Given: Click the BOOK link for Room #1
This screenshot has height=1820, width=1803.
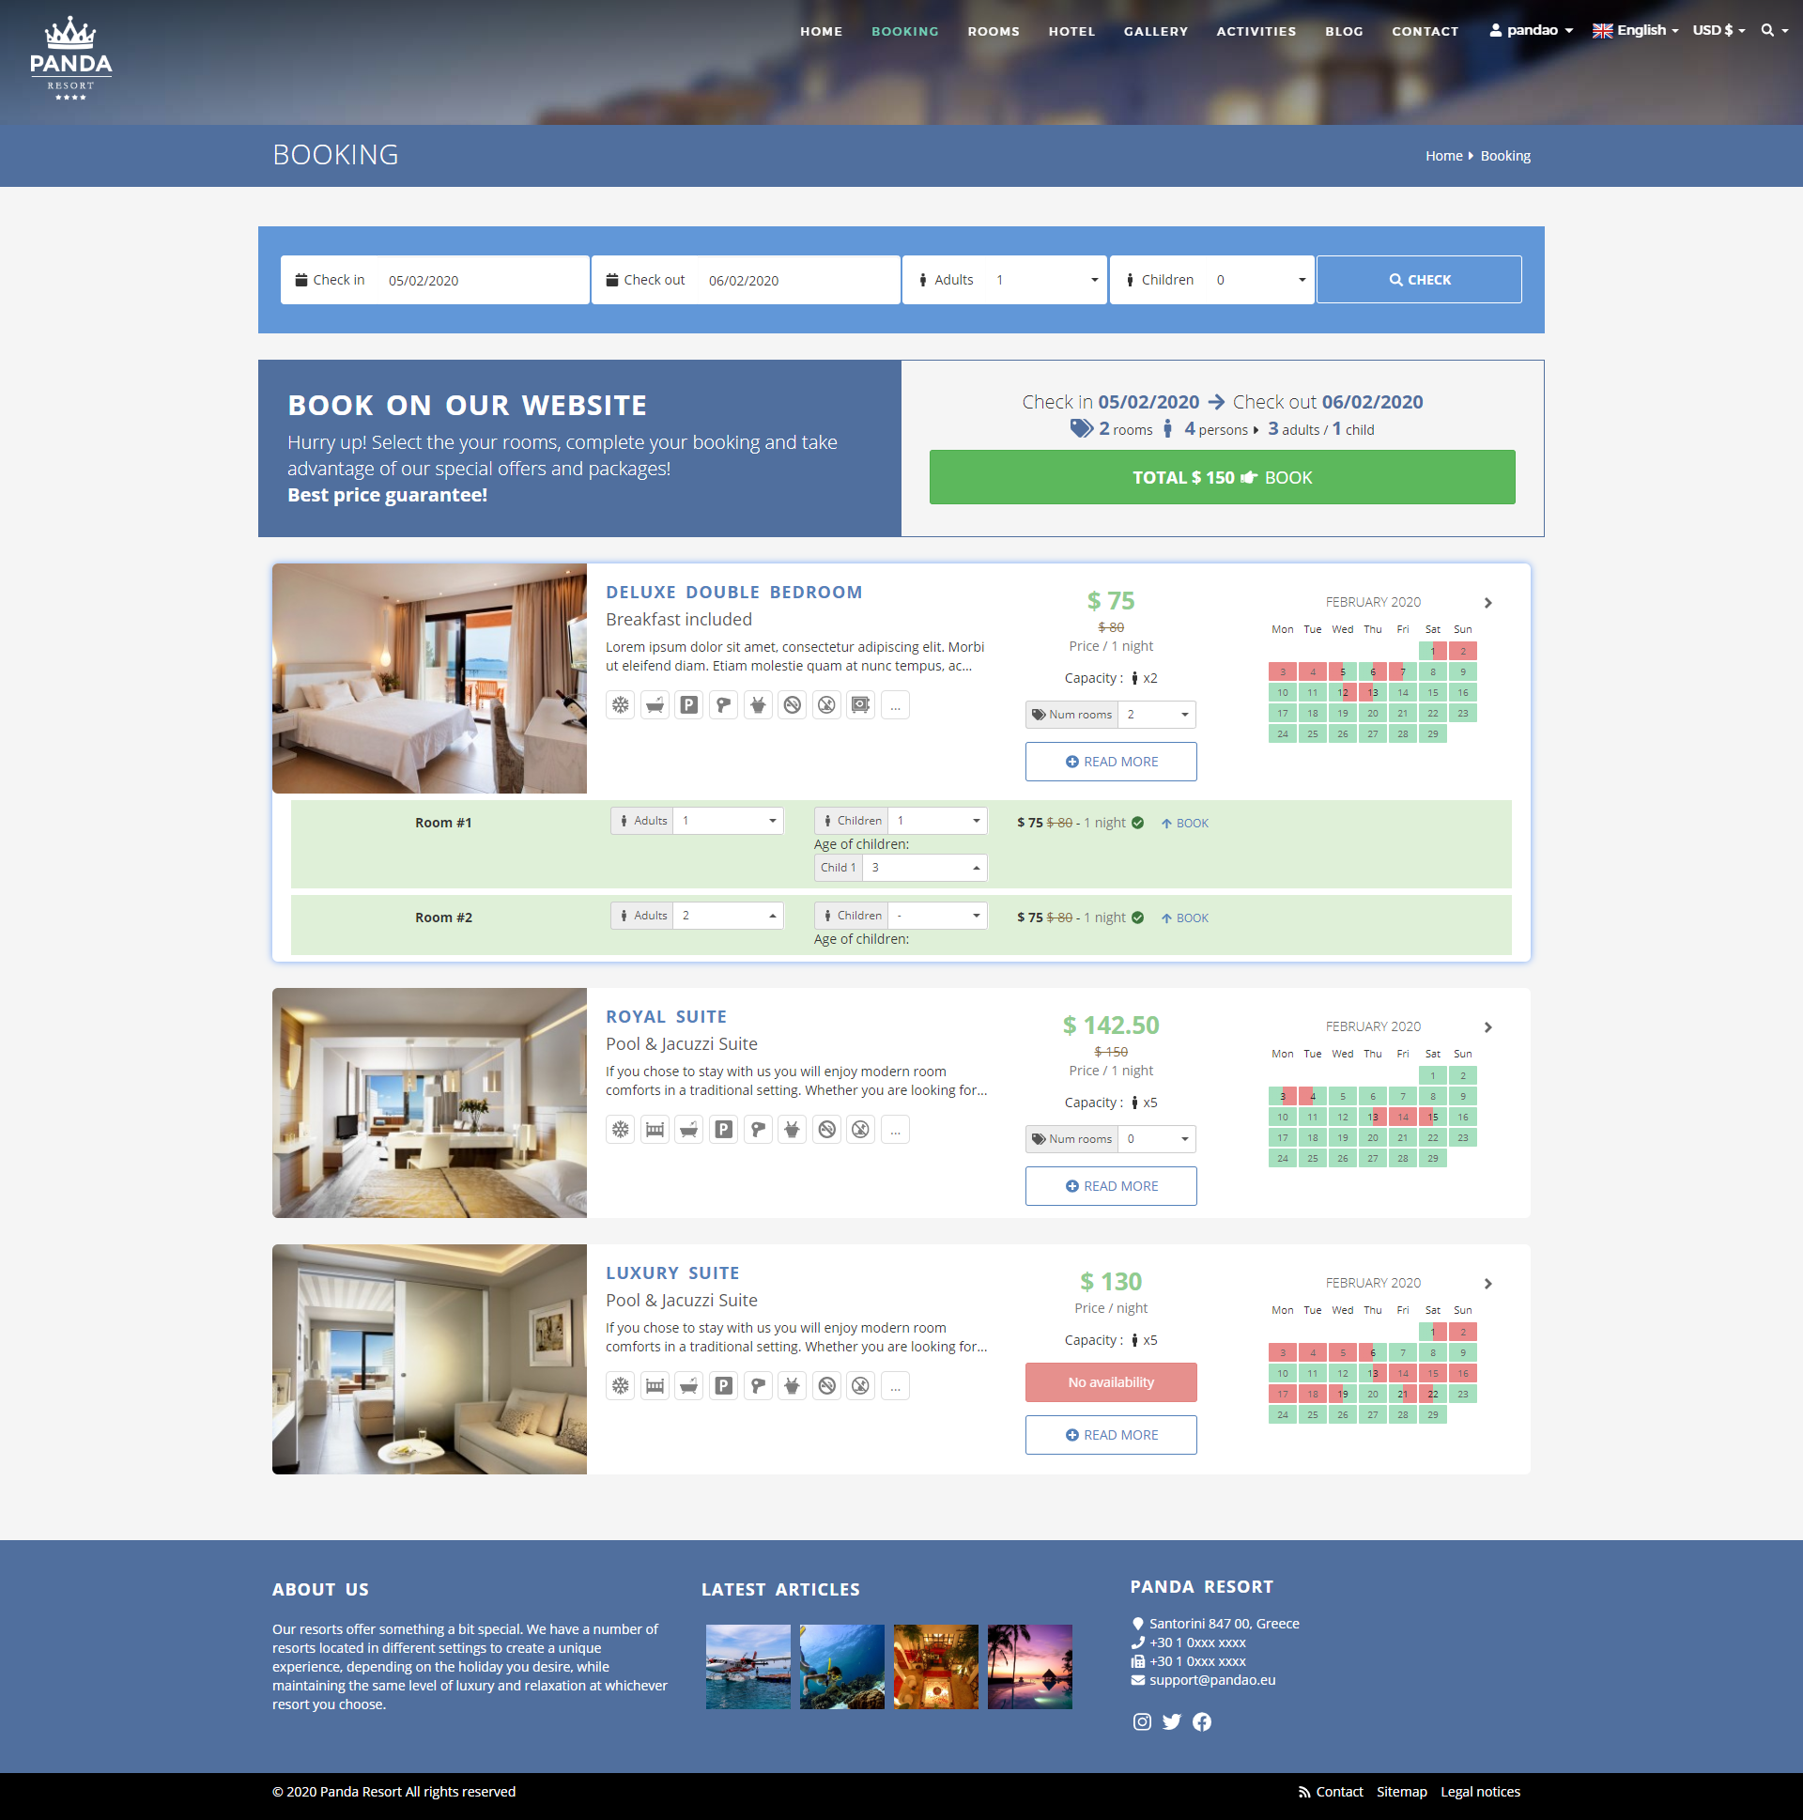Looking at the screenshot, I should click(x=1184, y=823).
